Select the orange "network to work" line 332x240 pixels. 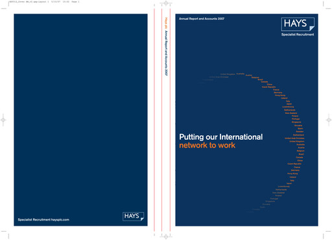point(207,146)
